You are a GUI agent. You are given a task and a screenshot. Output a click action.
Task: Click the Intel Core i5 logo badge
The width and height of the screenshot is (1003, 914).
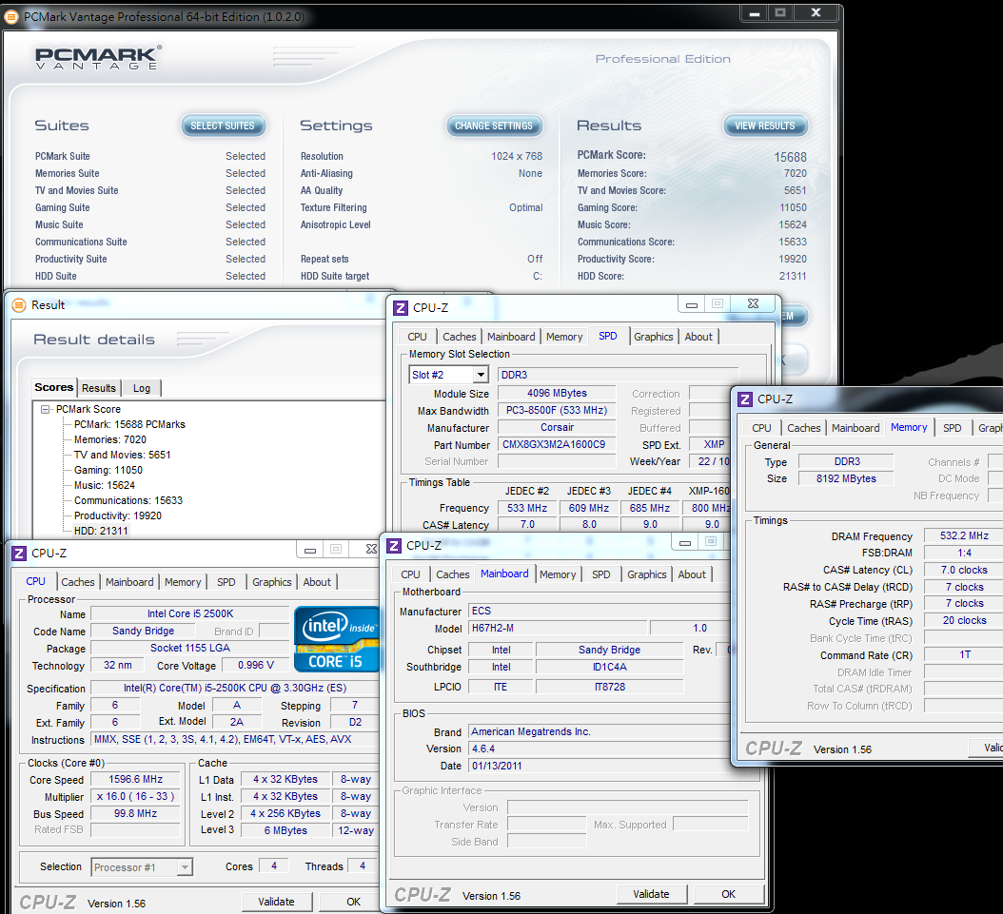click(336, 638)
